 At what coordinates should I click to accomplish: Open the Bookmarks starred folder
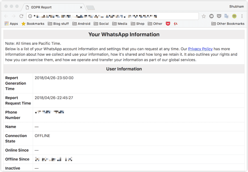point(33,24)
